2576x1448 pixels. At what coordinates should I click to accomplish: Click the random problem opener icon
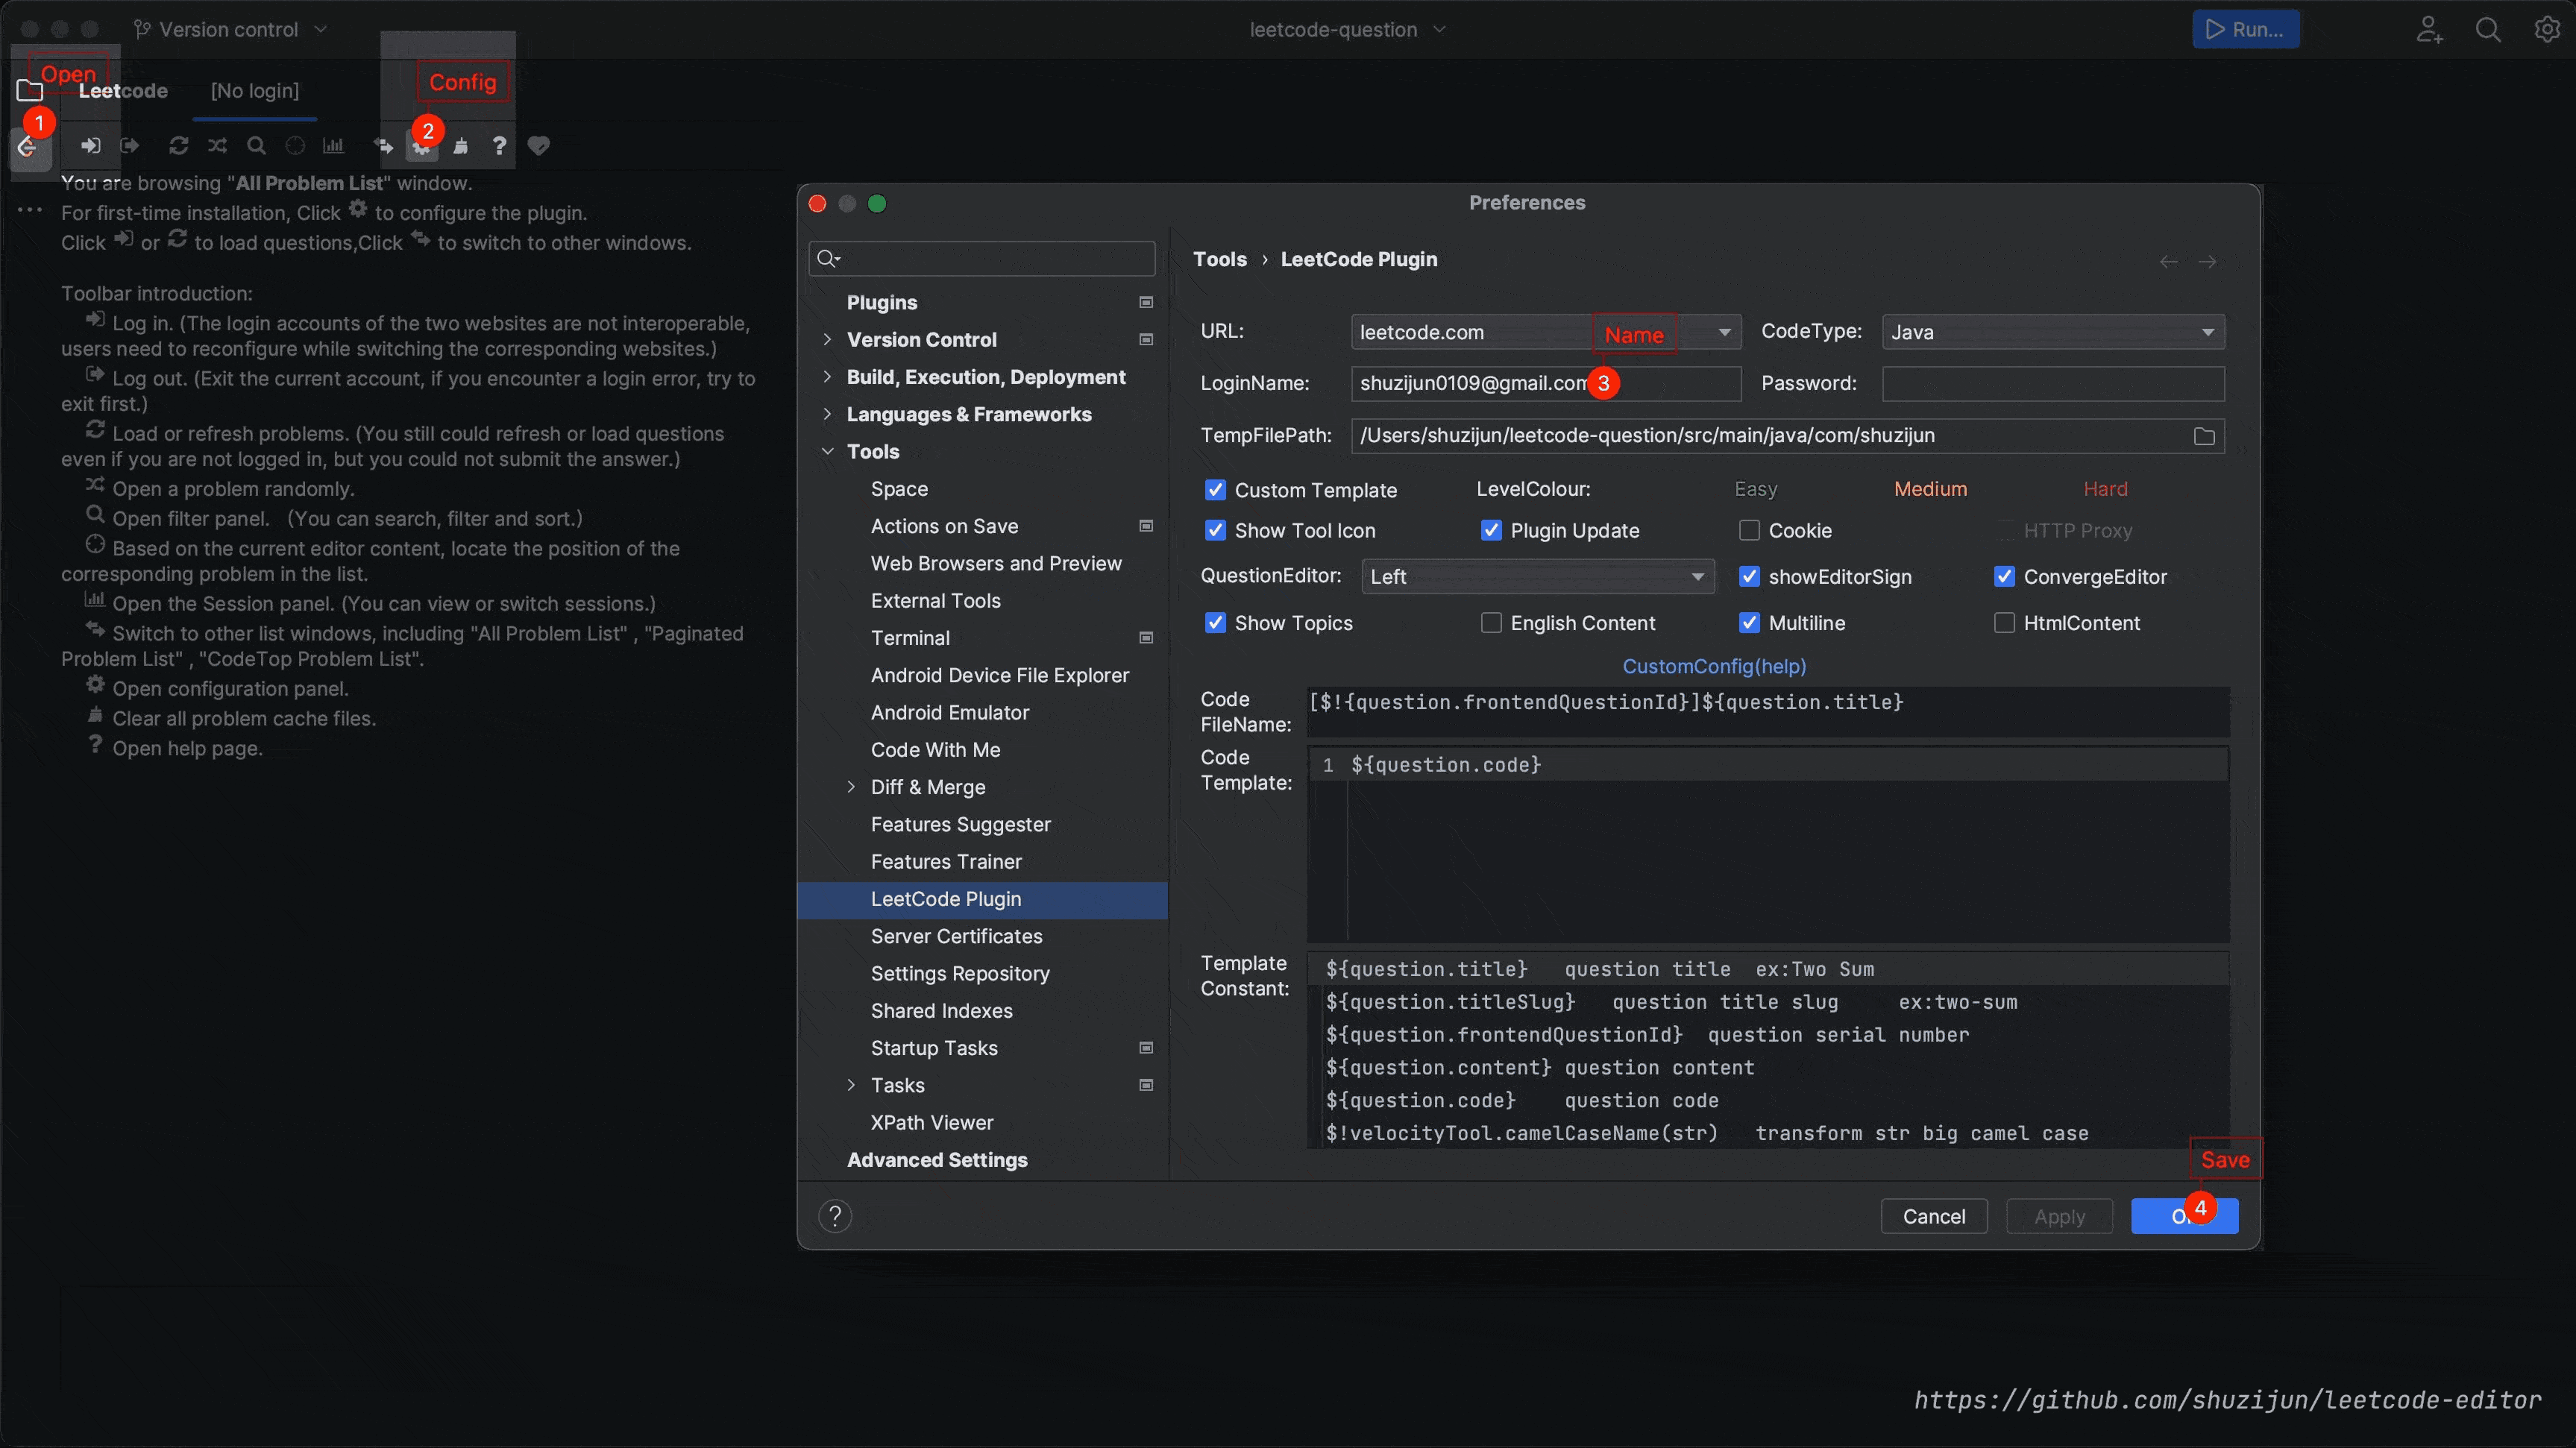point(216,145)
